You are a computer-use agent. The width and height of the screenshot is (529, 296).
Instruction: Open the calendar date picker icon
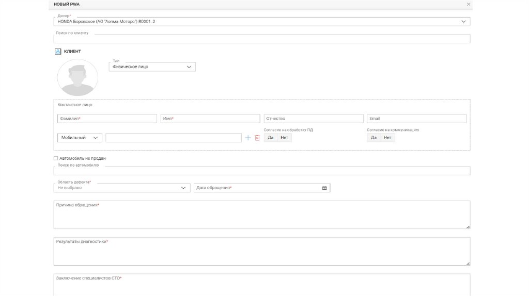tap(324, 188)
